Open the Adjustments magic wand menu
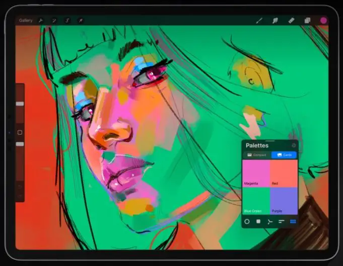This screenshot has height=266, width=343. tap(54, 21)
